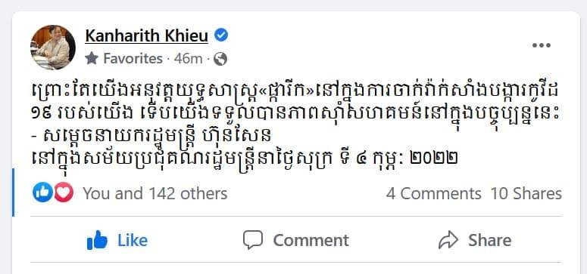The width and height of the screenshot is (587, 274).
Task: Toggle the Like button
Action: coord(117,240)
